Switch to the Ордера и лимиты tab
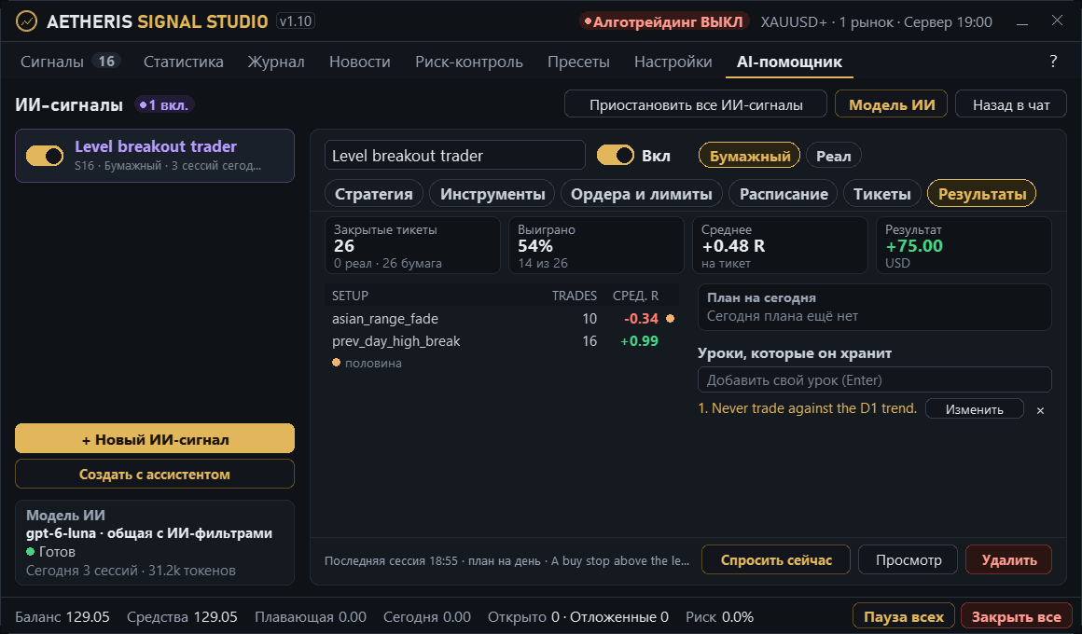This screenshot has width=1082, height=634. [x=641, y=194]
